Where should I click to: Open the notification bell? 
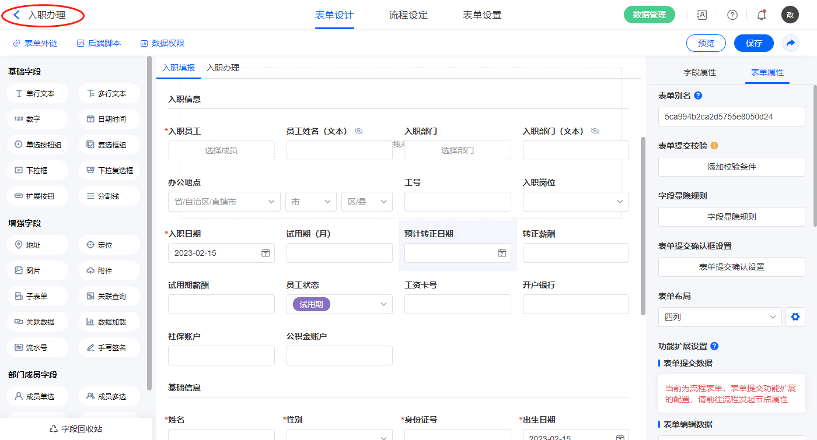click(761, 15)
